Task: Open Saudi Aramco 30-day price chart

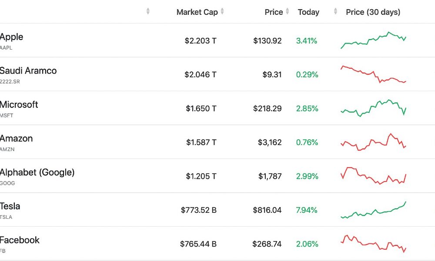Action: [373, 74]
